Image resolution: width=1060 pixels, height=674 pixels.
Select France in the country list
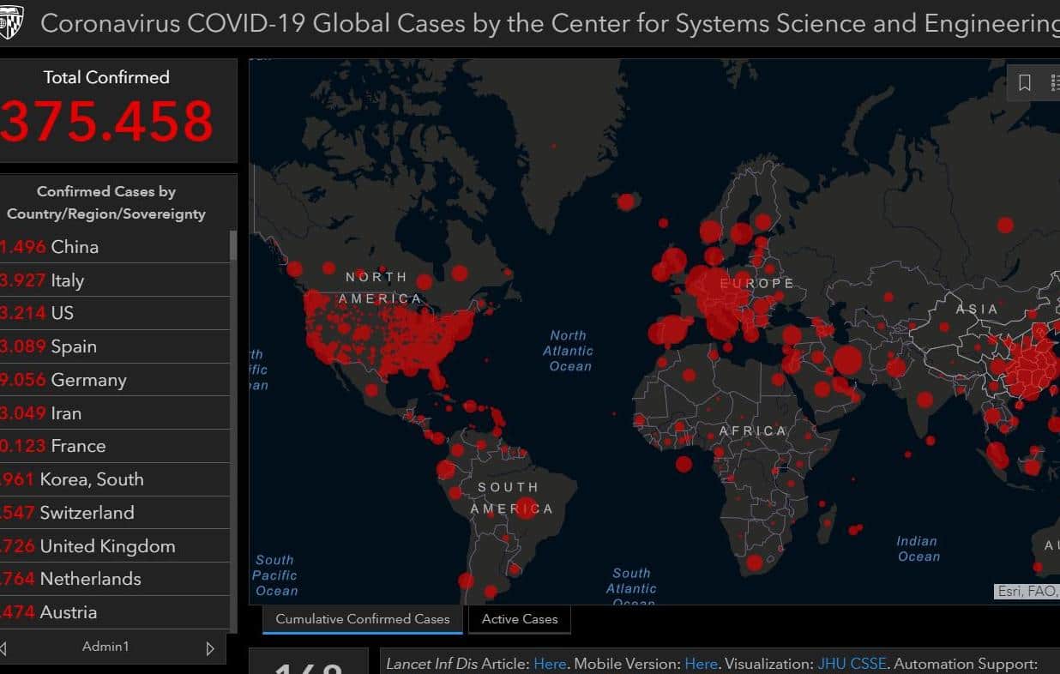coord(115,446)
